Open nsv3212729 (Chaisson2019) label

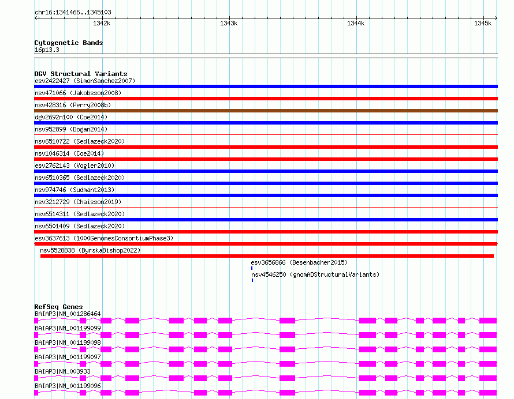click(x=78, y=202)
